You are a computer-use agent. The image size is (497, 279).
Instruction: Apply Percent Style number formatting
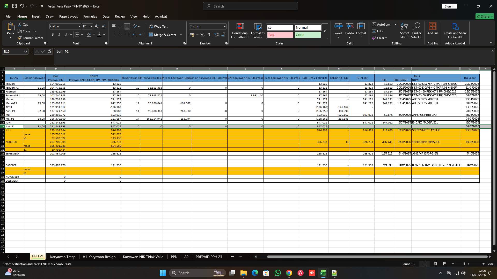202,35
